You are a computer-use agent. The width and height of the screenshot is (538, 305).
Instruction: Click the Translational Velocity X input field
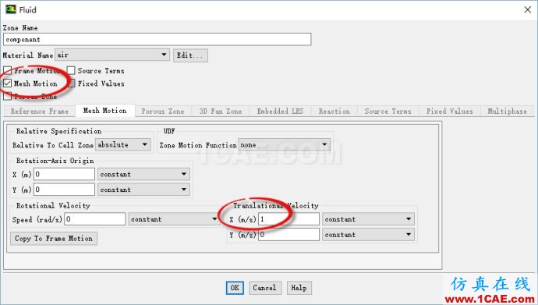click(288, 219)
